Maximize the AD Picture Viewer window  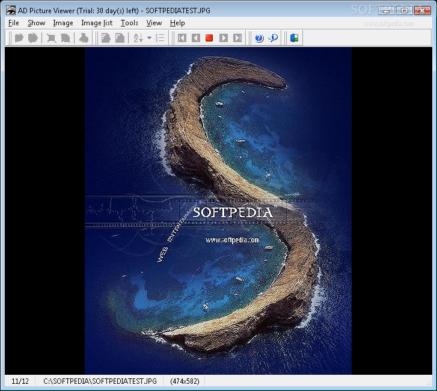pos(404,11)
